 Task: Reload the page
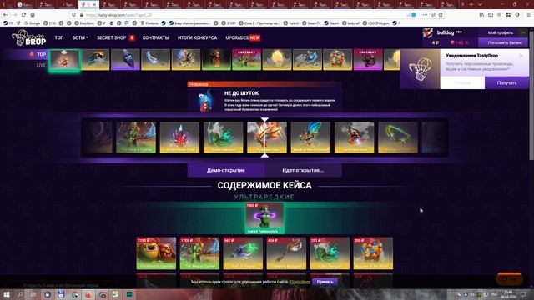(x=23, y=15)
